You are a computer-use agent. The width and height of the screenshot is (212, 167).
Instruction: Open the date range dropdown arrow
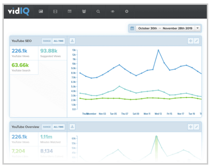click(198, 28)
